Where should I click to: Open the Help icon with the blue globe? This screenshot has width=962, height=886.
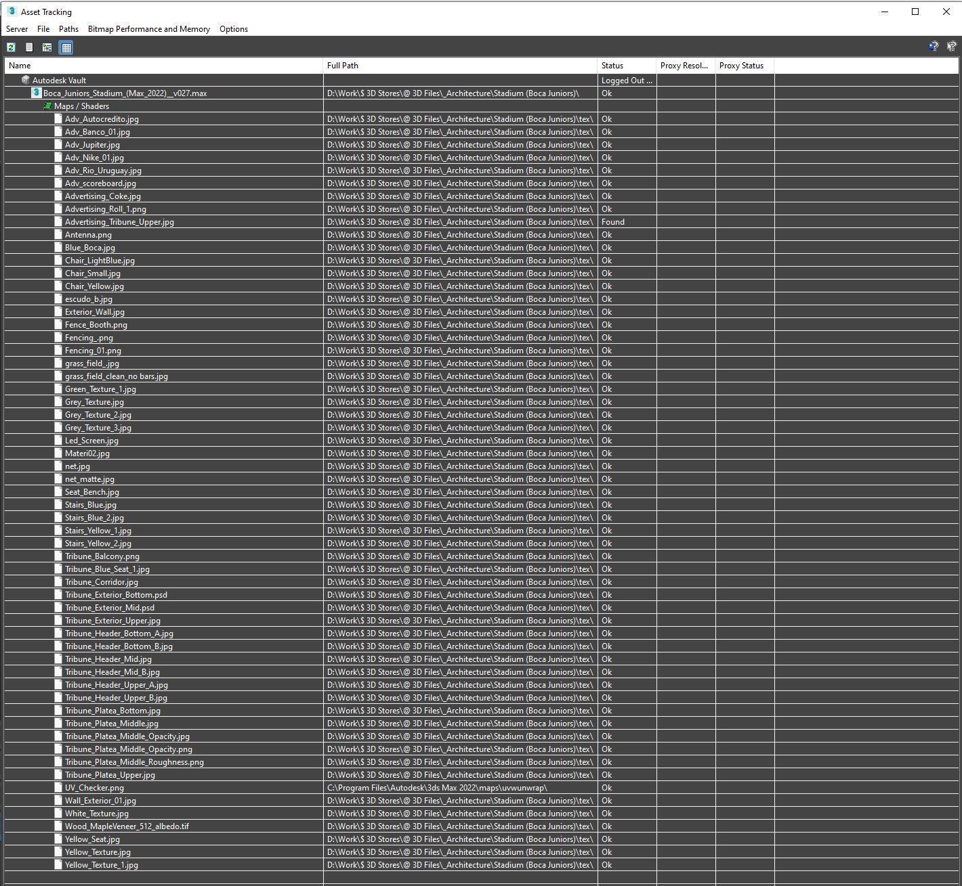pyautogui.click(x=934, y=46)
